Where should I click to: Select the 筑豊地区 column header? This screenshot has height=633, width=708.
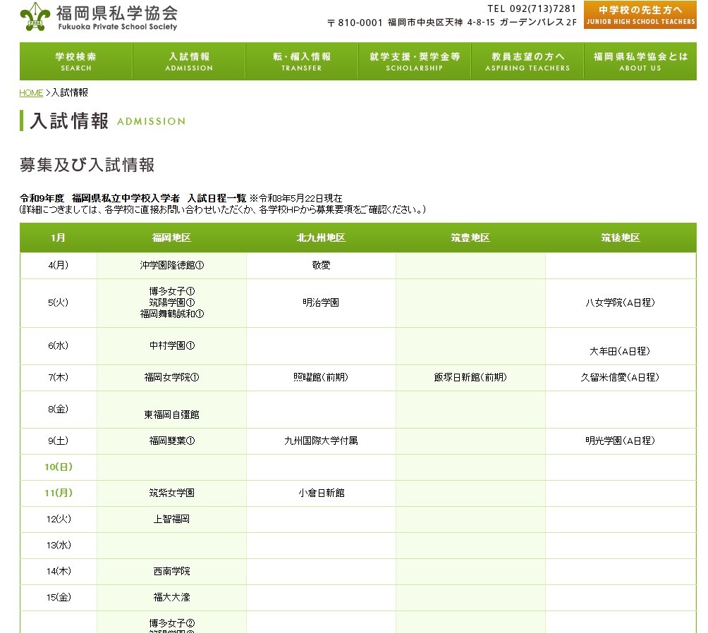point(470,238)
